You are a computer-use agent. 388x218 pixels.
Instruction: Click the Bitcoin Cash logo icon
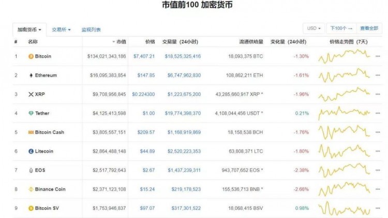click(x=31, y=132)
